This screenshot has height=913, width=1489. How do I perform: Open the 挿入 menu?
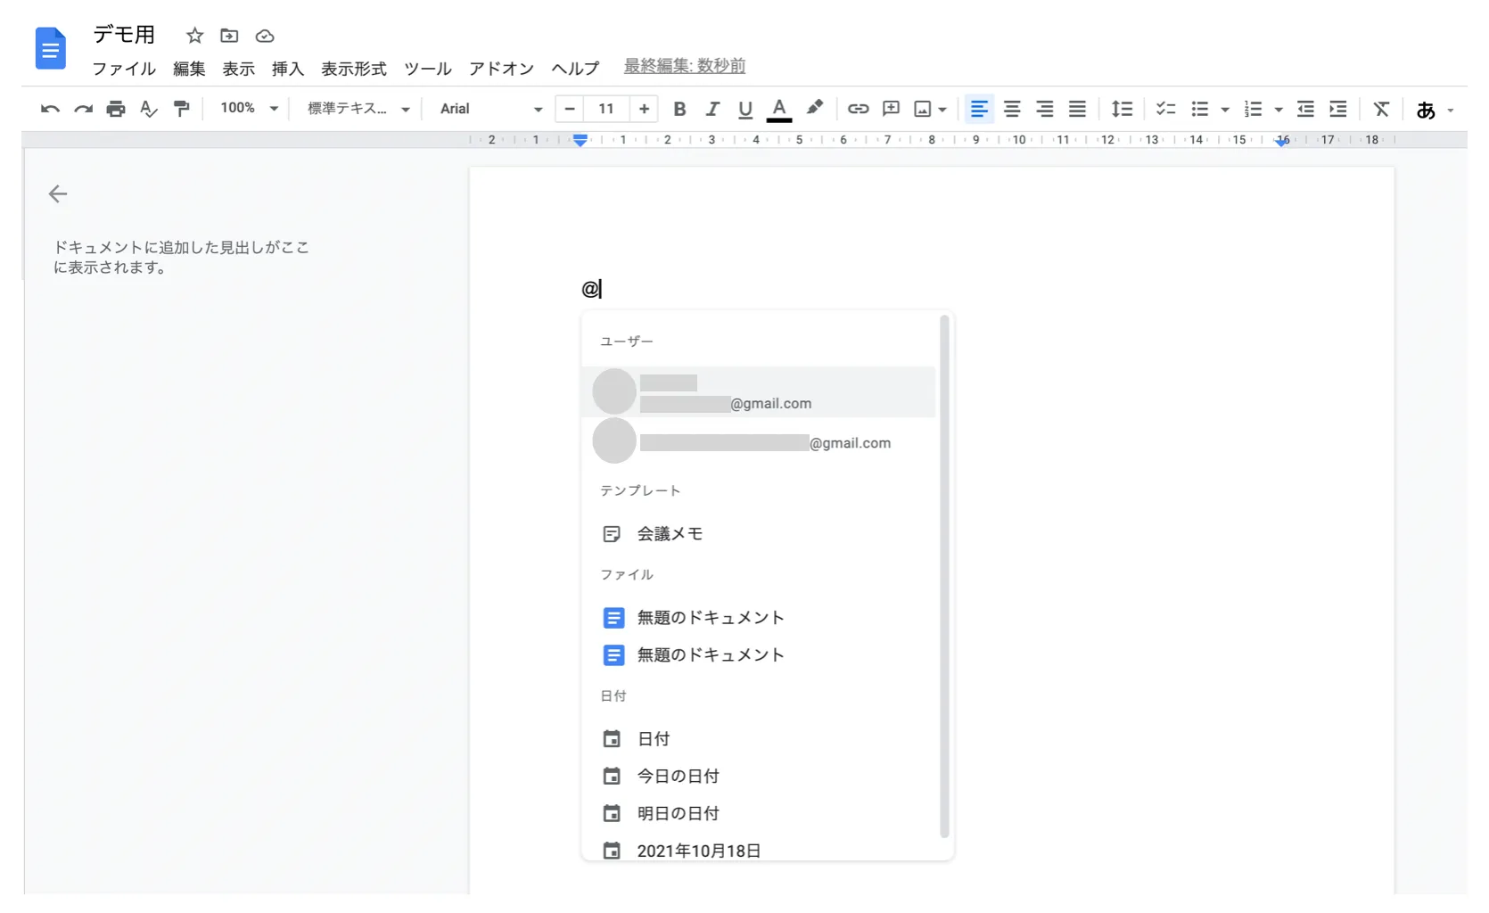pos(288,69)
